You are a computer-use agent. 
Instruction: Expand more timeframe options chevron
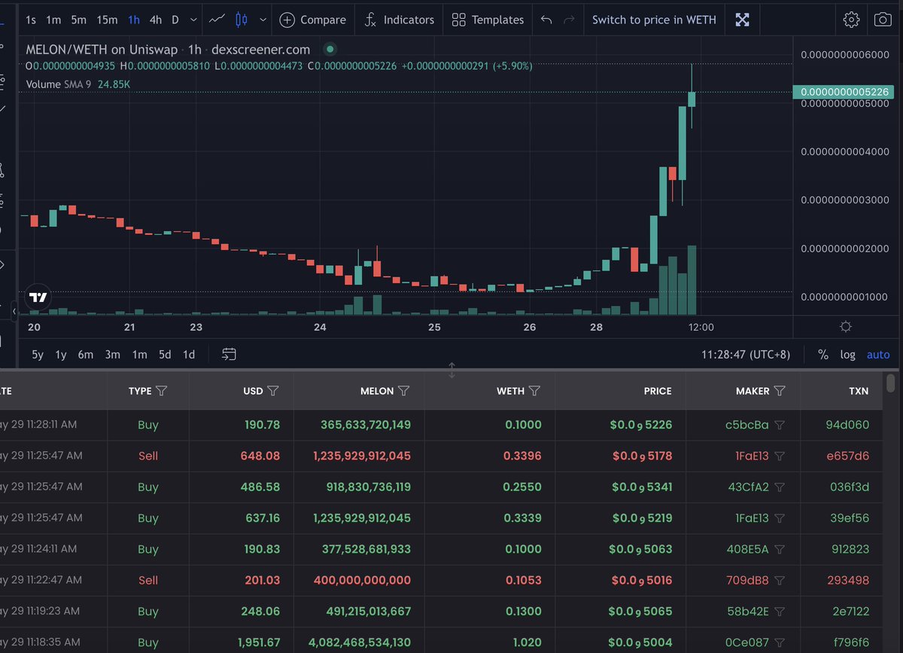pyautogui.click(x=194, y=20)
